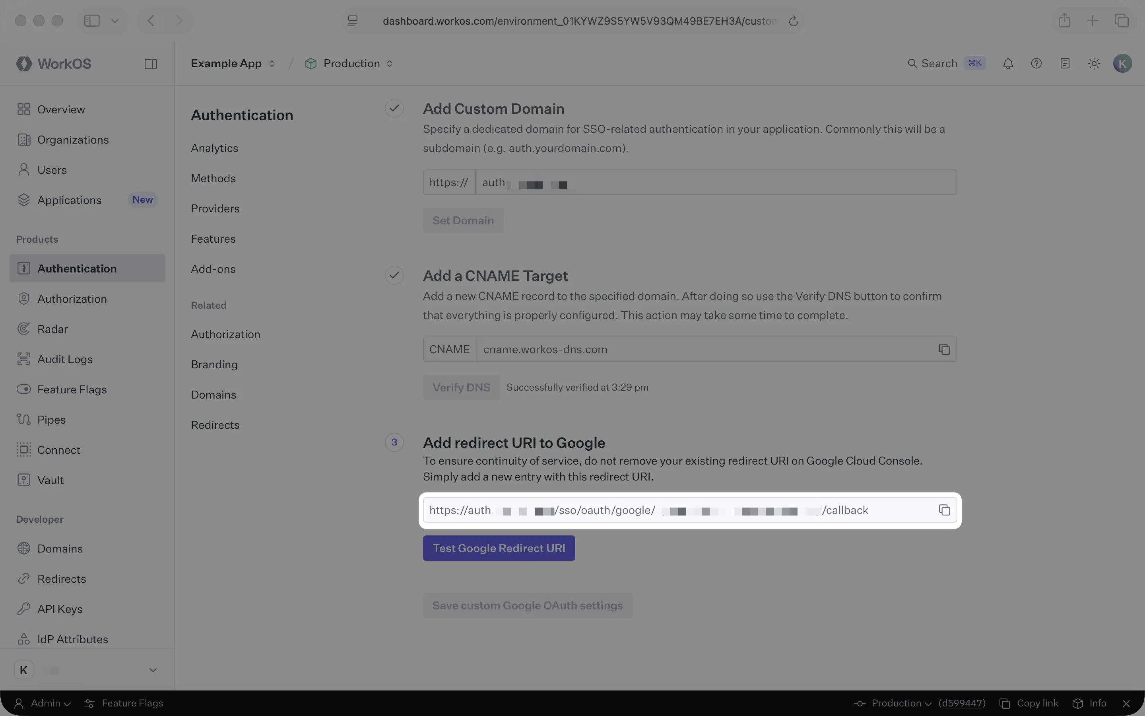Click Verify DNS button
Viewport: 1145px width, 716px height.
click(x=461, y=387)
